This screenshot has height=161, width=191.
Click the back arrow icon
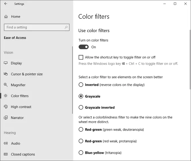click(x=6, y=4)
